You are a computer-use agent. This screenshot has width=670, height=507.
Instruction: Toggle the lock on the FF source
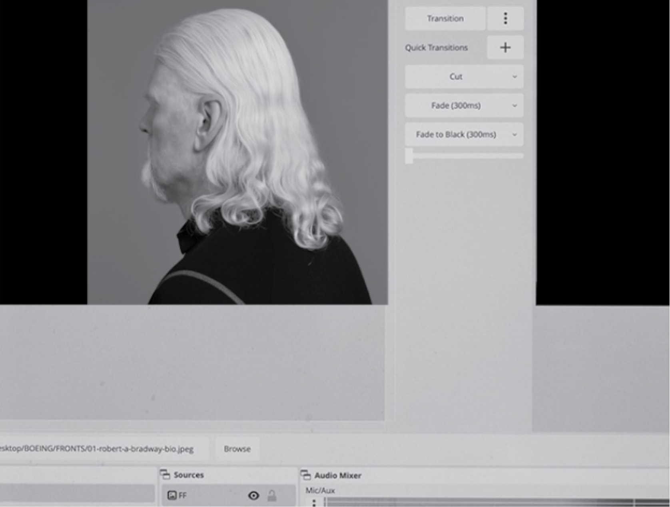click(x=272, y=495)
